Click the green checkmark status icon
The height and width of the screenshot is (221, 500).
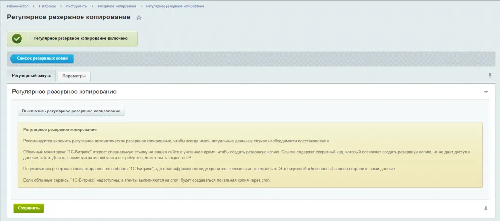pyautogui.click(x=17, y=39)
